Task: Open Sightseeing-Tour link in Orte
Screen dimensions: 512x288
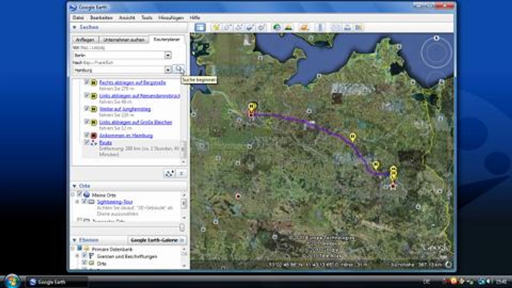Action: (115, 202)
